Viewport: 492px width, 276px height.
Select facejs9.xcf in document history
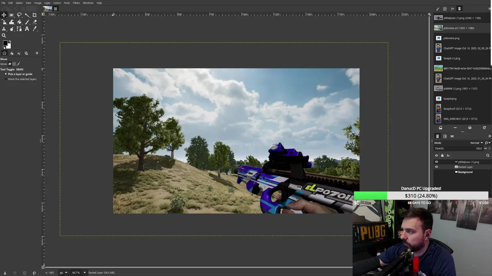tap(462, 108)
